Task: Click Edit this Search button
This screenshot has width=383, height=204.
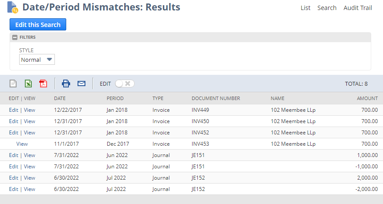Action: tap(38, 25)
